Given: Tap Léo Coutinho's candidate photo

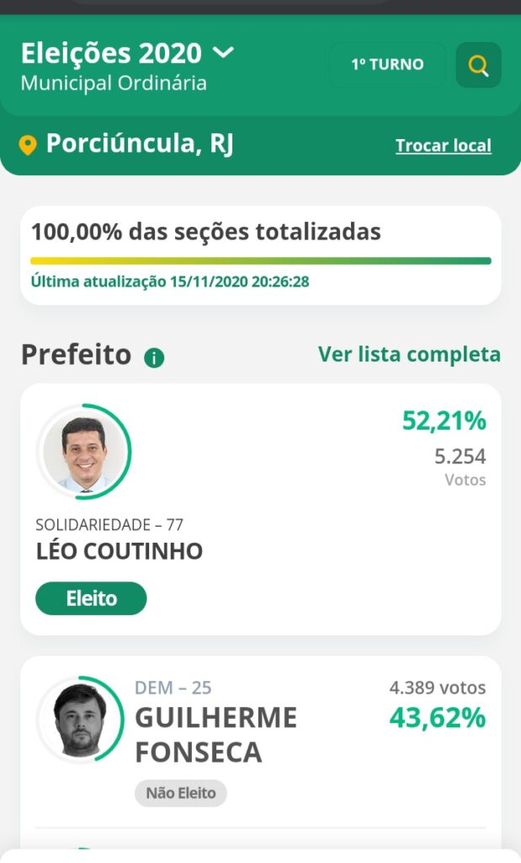Looking at the screenshot, I should [x=83, y=453].
